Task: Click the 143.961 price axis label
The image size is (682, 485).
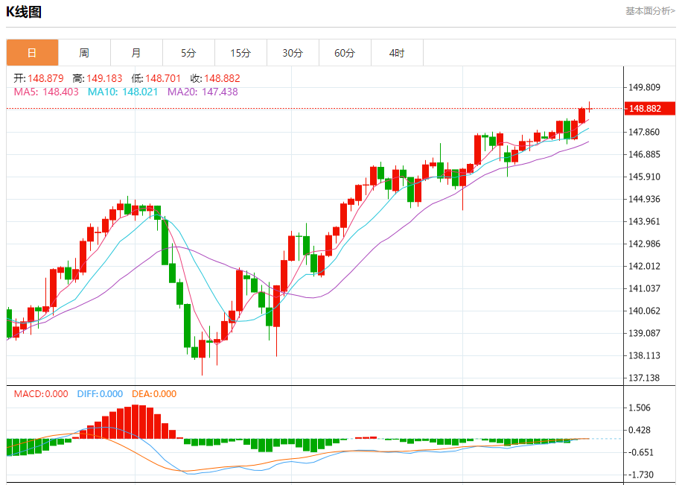Action: point(645,221)
